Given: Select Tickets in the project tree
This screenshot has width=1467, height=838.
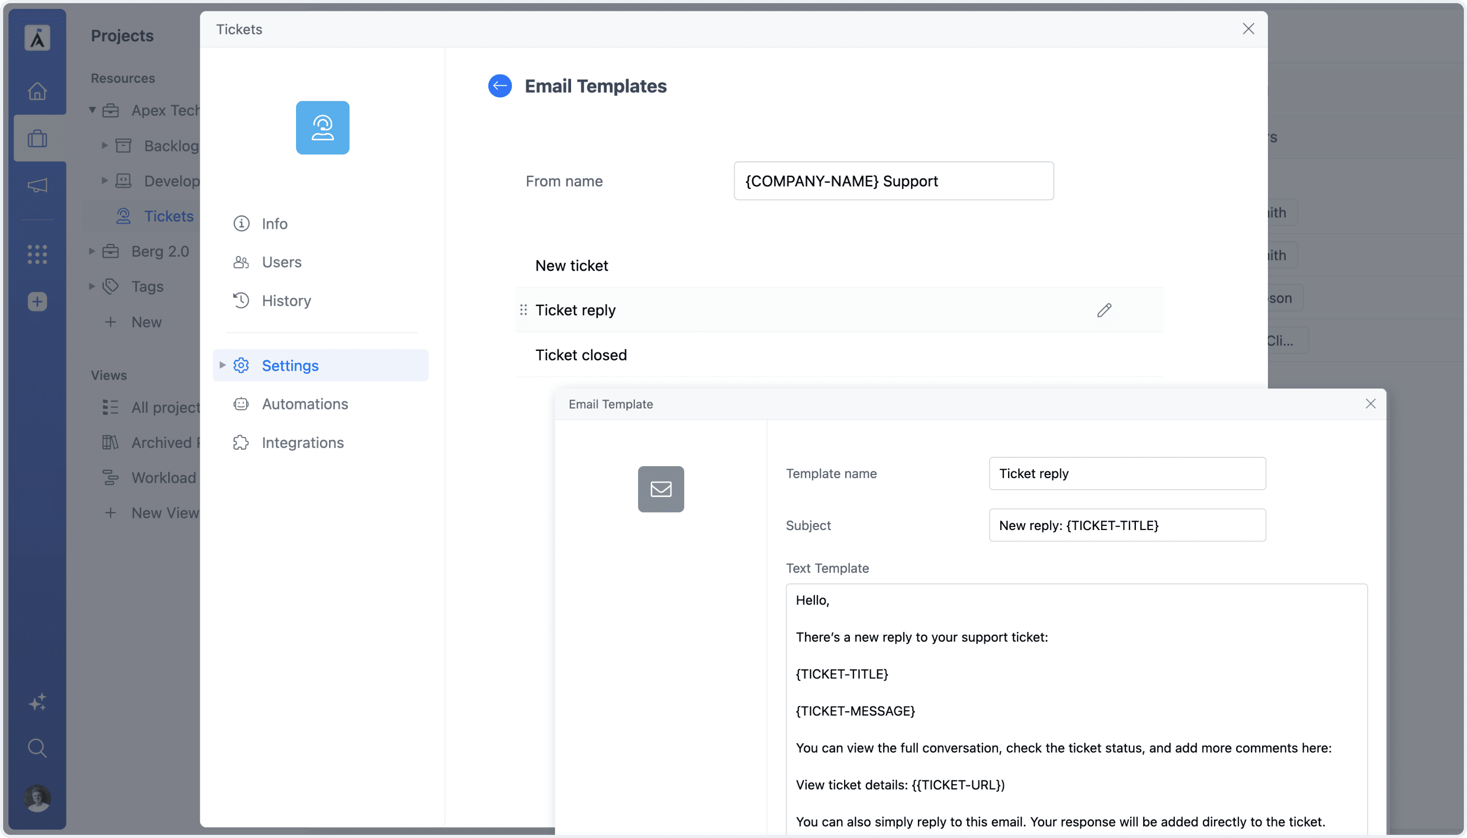Looking at the screenshot, I should click(x=169, y=216).
